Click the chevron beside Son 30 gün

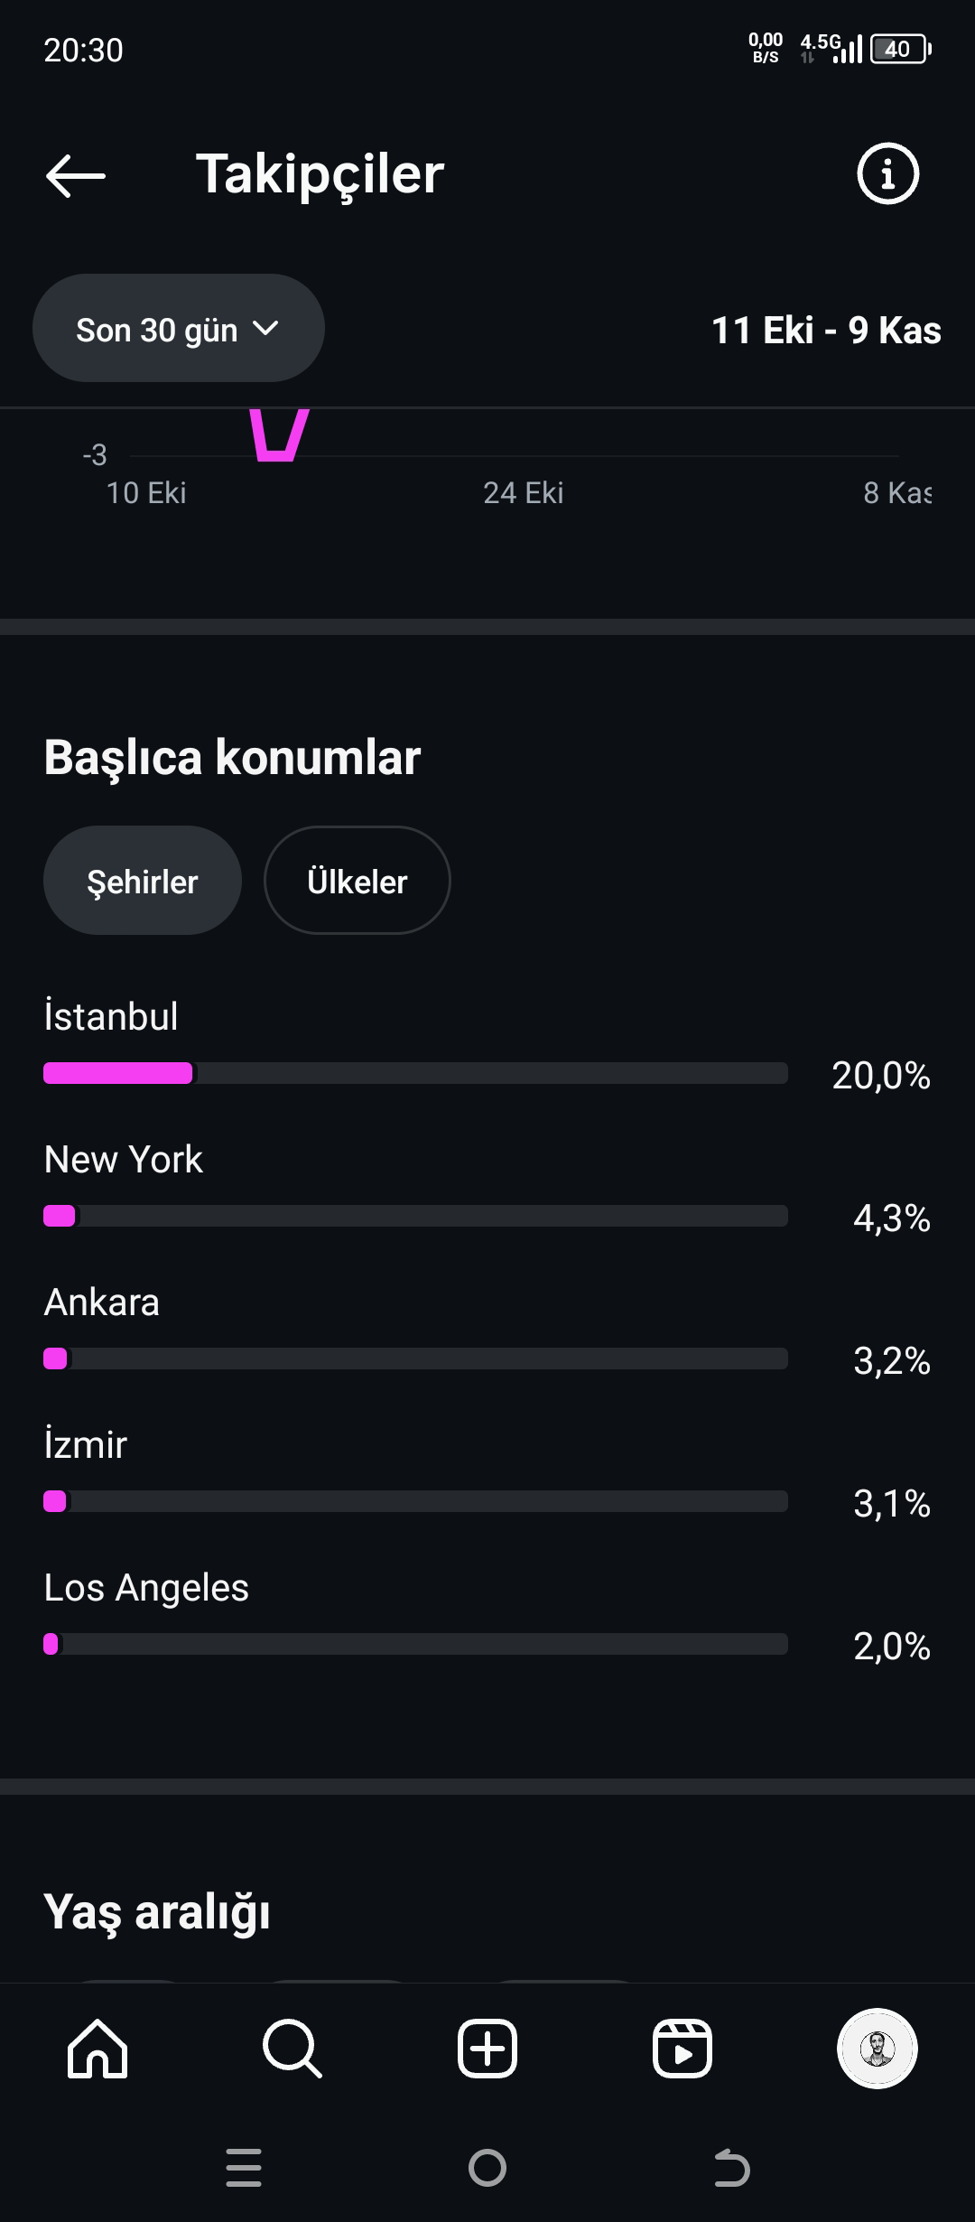click(265, 329)
